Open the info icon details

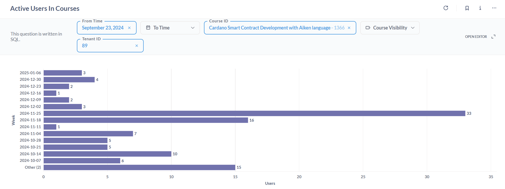click(480, 8)
